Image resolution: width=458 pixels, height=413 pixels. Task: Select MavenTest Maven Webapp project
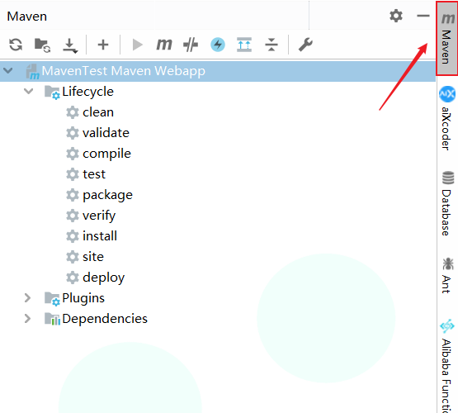pos(218,71)
